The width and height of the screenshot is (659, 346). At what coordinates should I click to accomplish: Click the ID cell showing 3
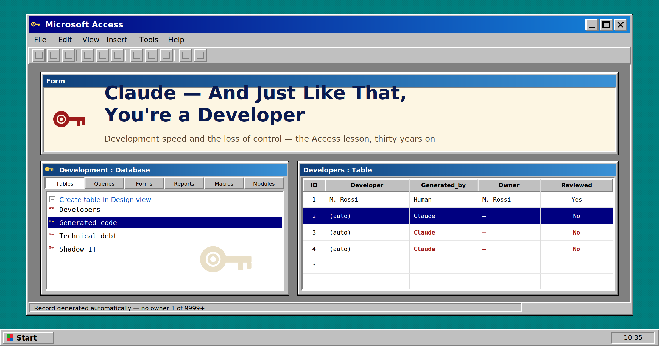(x=314, y=233)
